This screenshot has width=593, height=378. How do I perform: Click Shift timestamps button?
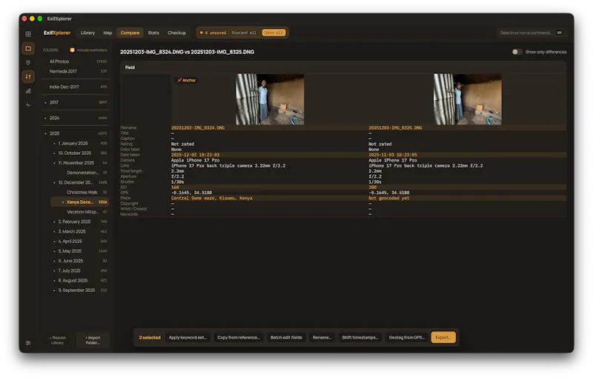(360, 337)
